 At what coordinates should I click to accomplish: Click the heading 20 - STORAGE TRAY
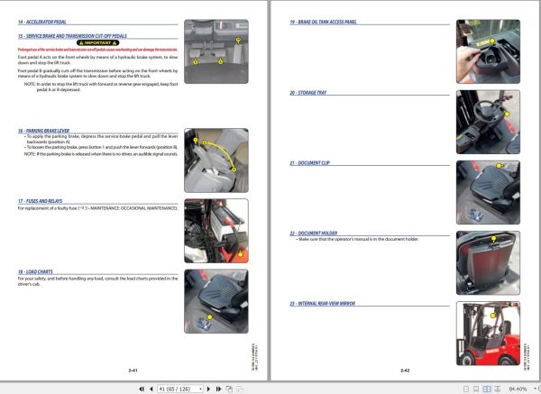tap(308, 93)
